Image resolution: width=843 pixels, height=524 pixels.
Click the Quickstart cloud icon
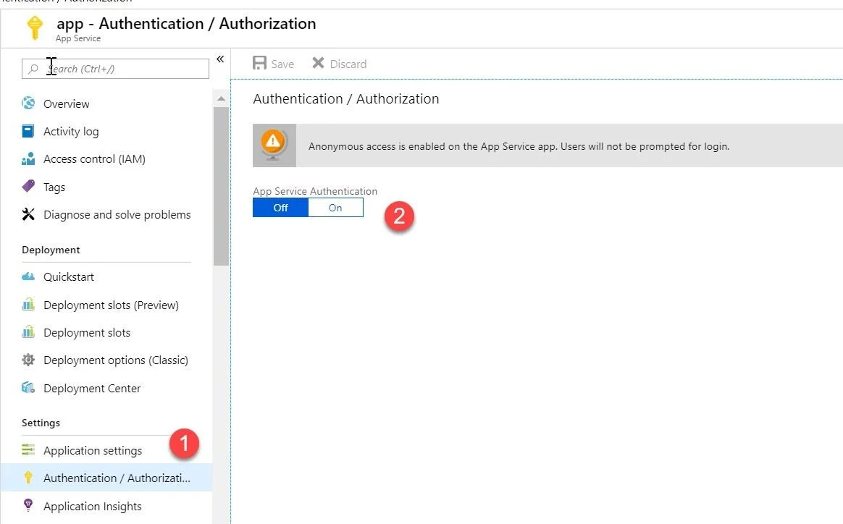(28, 276)
